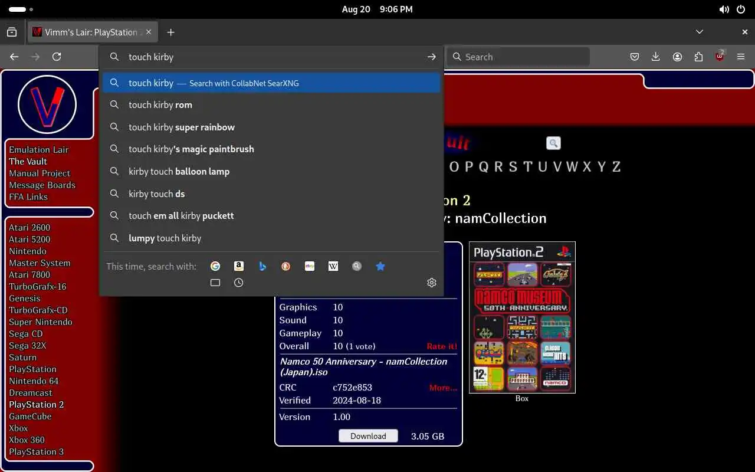Open the Activities pill in the top bar
Viewport: 755px width, 472px height.
21,9
